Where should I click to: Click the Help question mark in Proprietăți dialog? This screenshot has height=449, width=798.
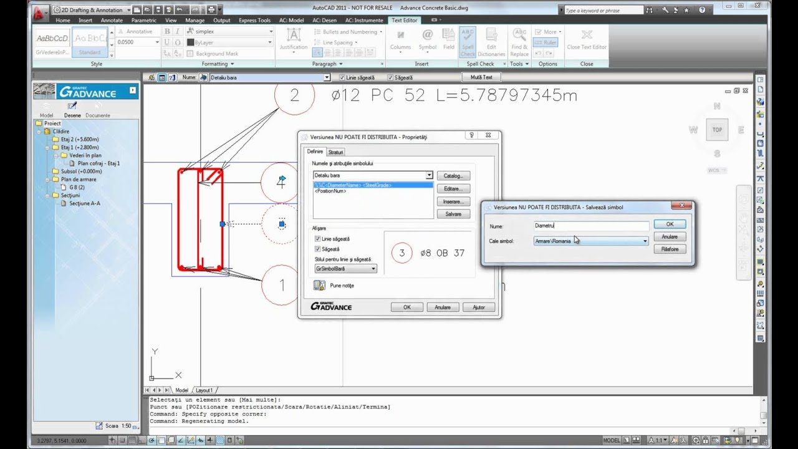(x=471, y=135)
